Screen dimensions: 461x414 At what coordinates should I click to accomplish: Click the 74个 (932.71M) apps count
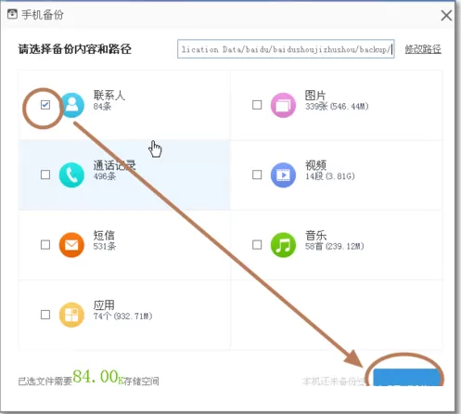123,317
